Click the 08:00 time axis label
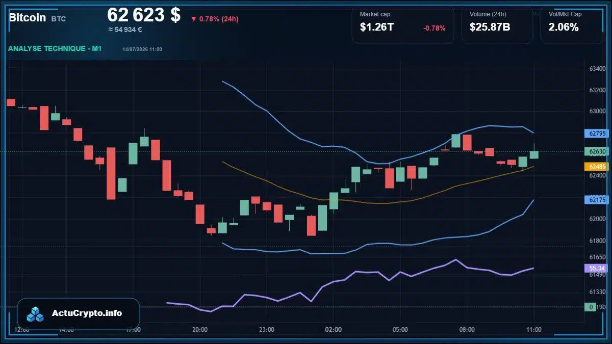612x344 pixels. click(467, 330)
